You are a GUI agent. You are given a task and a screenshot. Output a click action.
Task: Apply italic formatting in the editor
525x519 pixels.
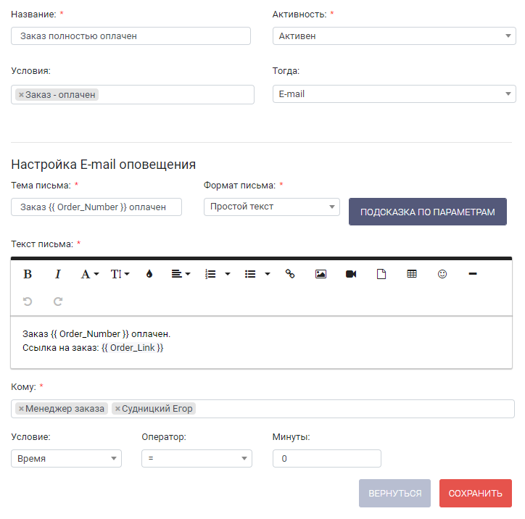pyautogui.click(x=57, y=274)
